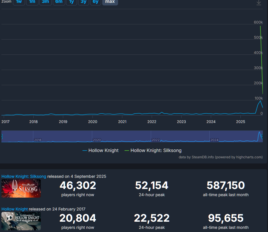Set chart zoom to 1w
The image size is (268, 232).
(19, 2)
